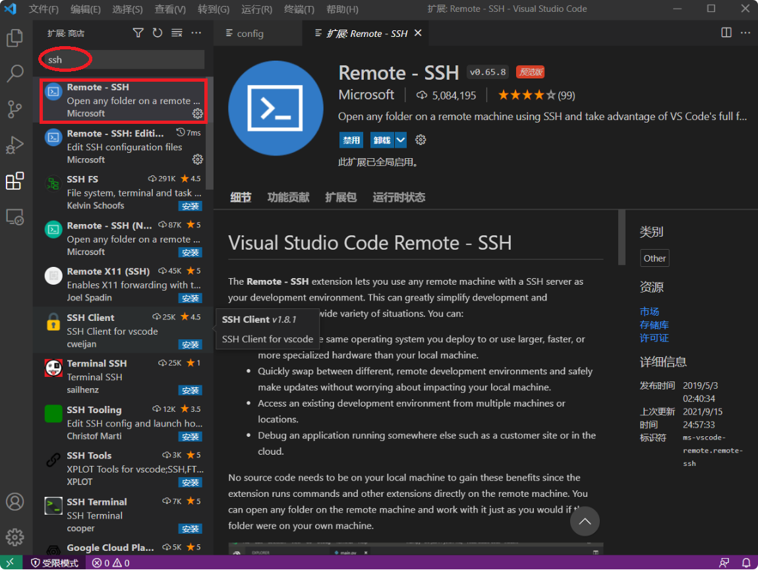This screenshot has height=570, width=758.
Task: Open Extensions panel more actions menu
Action: pos(196,33)
